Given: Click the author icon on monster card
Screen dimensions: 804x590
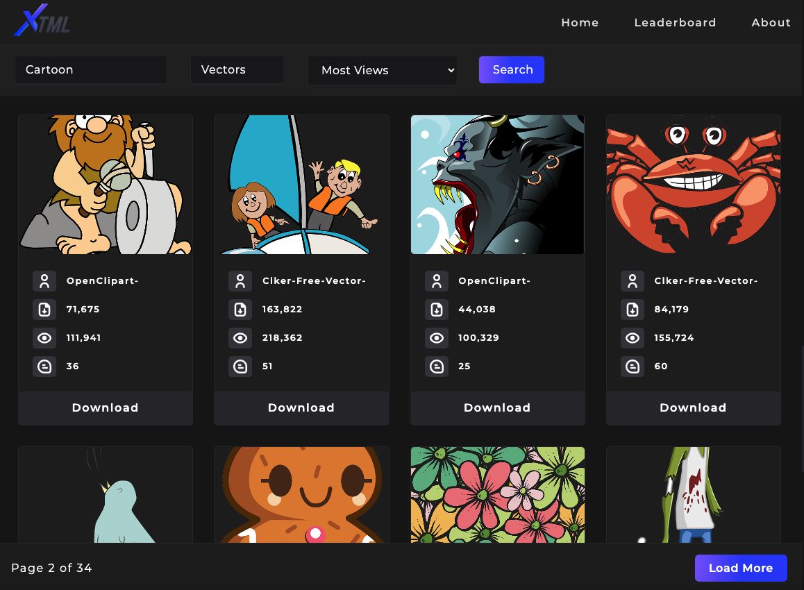Looking at the screenshot, I should [x=437, y=281].
